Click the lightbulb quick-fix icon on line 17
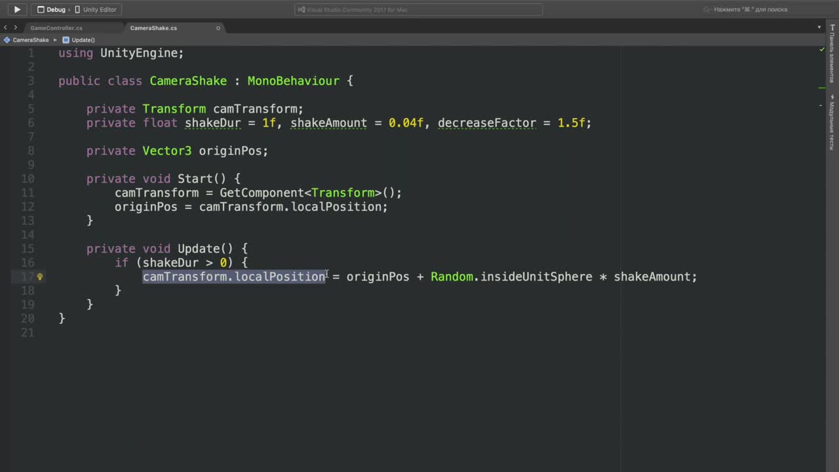This screenshot has height=472, width=839. [40, 277]
